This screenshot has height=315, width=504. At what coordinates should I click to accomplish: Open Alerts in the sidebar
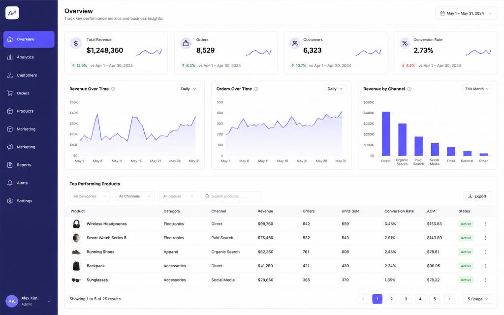pos(29,183)
